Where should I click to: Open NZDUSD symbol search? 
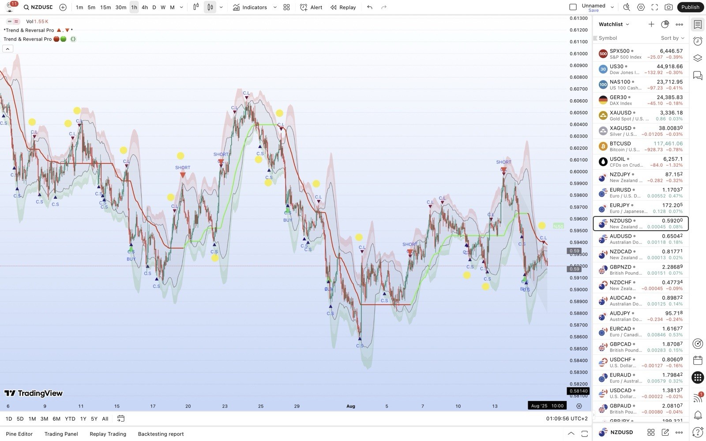tap(38, 7)
